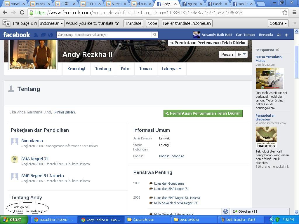Type in the Facebook search field
The height and width of the screenshot is (224, 299).
(104, 35)
